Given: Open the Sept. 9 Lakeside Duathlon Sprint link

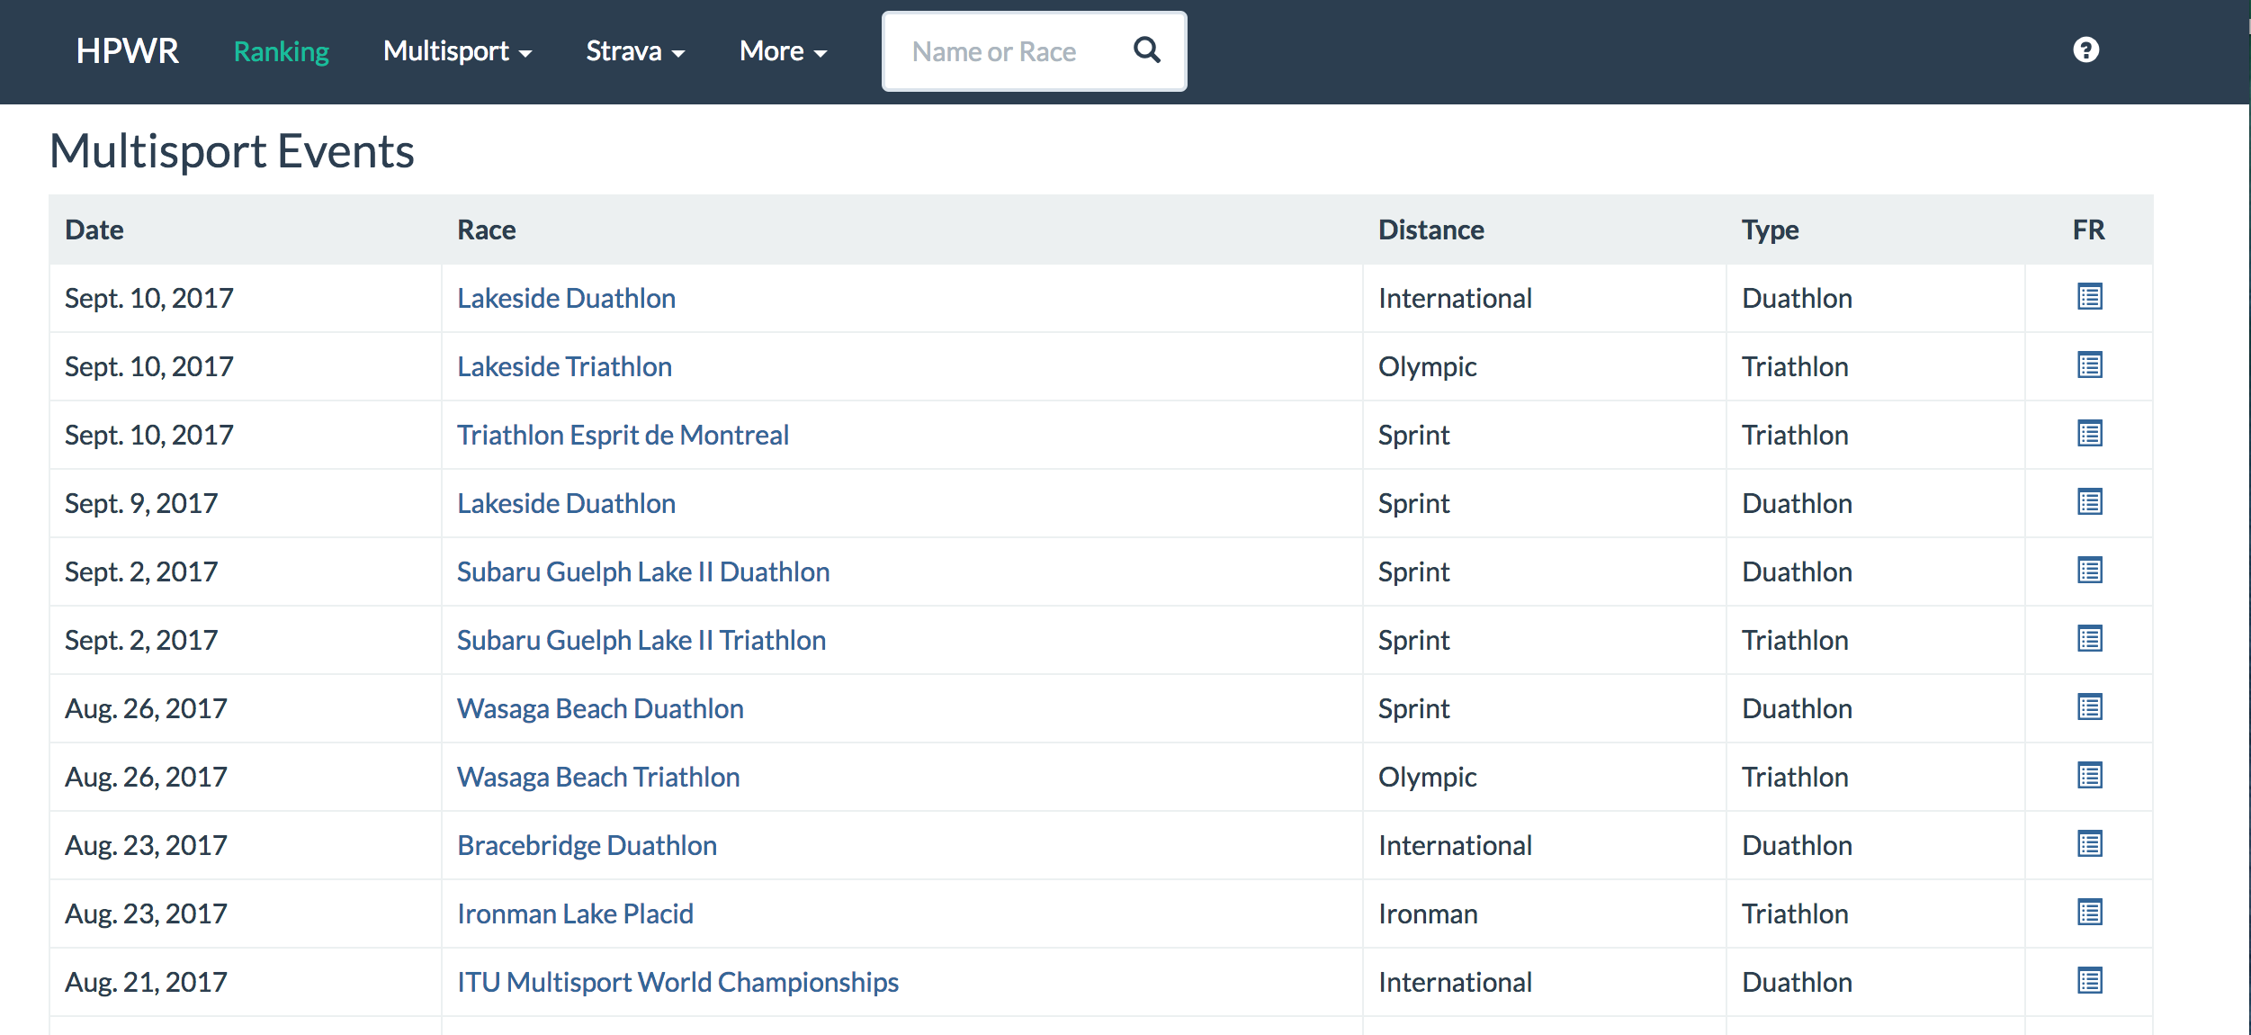Looking at the screenshot, I should tap(566, 503).
